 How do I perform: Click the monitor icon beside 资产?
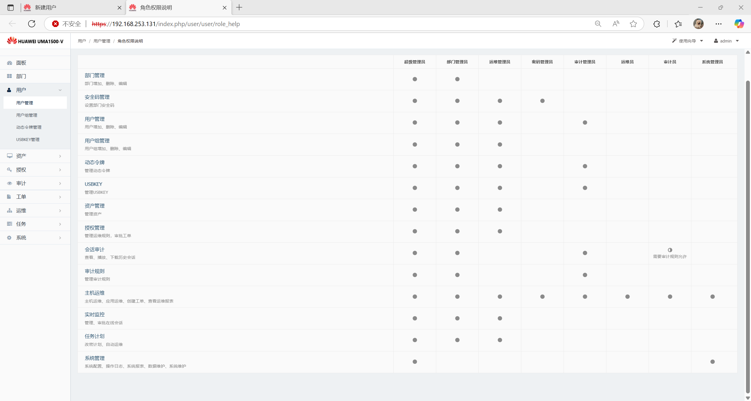coord(9,156)
